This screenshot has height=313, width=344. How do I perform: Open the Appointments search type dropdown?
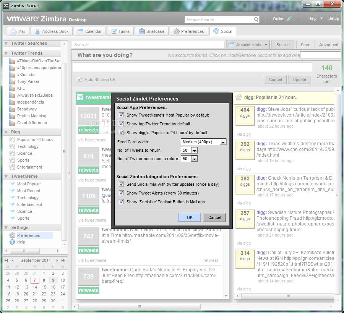(x=248, y=45)
